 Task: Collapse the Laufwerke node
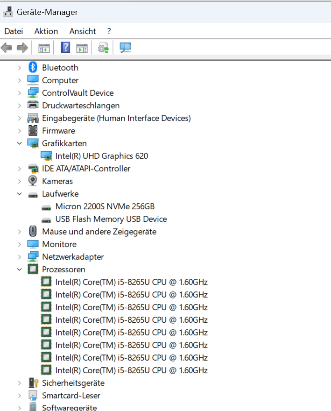[x=20, y=194]
